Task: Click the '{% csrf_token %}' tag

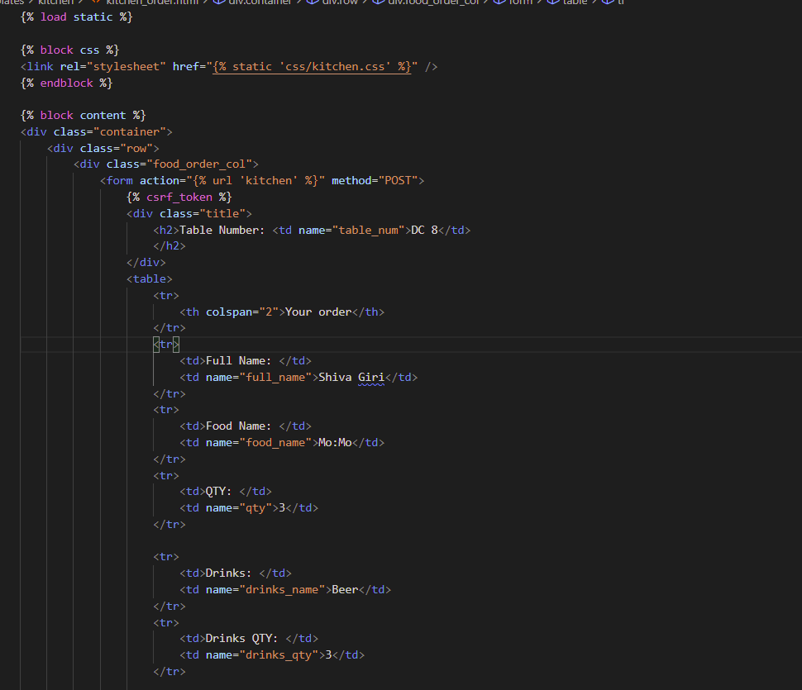Action: pos(179,197)
